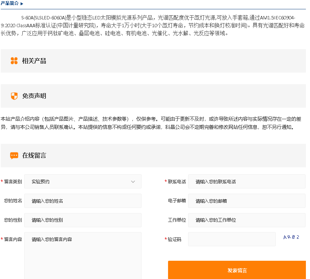Select the 电子邮箱 email input field
This screenshot has height=279, width=310.
click(x=247, y=201)
